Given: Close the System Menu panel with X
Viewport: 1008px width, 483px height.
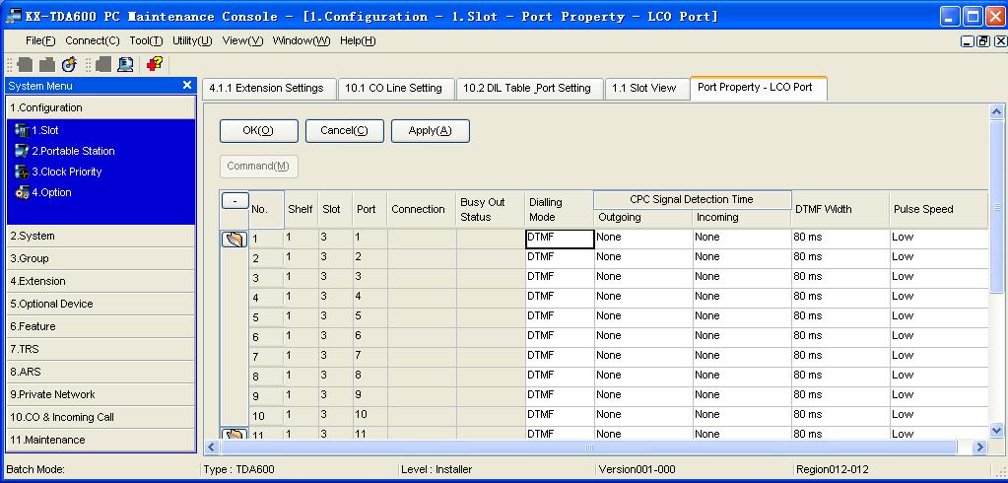Looking at the screenshot, I should tap(187, 85).
